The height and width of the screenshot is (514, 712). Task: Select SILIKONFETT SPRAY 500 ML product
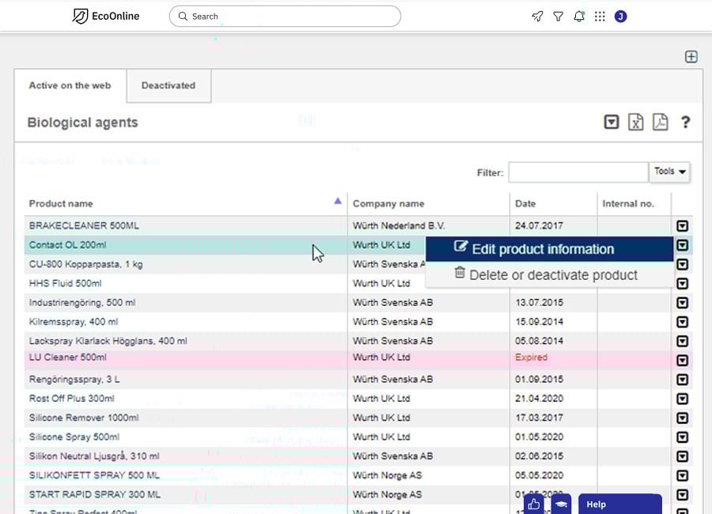point(94,475)
